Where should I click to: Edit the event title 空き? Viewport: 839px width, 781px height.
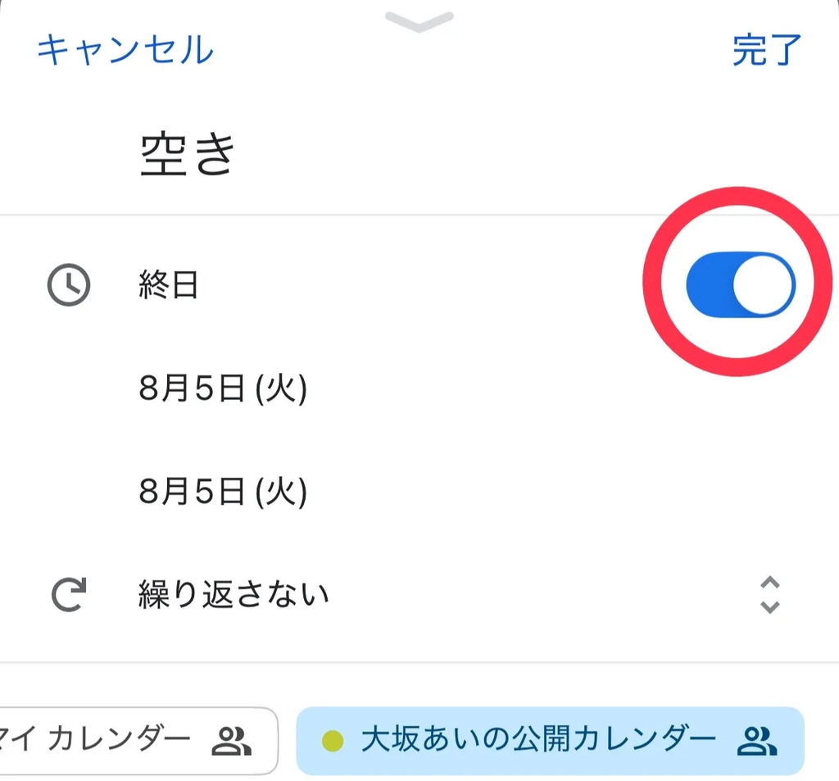188,154
